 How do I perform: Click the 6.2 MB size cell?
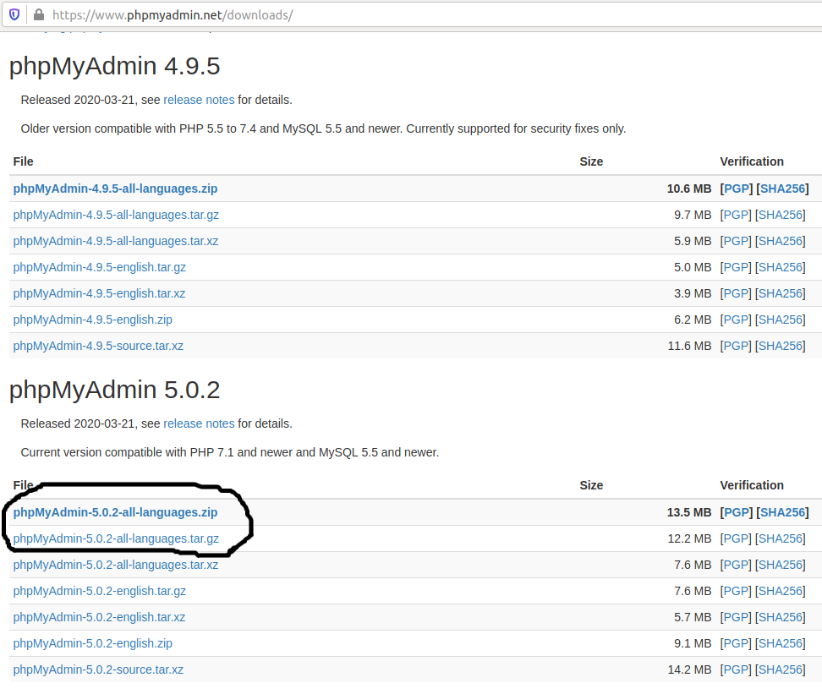pyautogui.click(x=693, y=320)
